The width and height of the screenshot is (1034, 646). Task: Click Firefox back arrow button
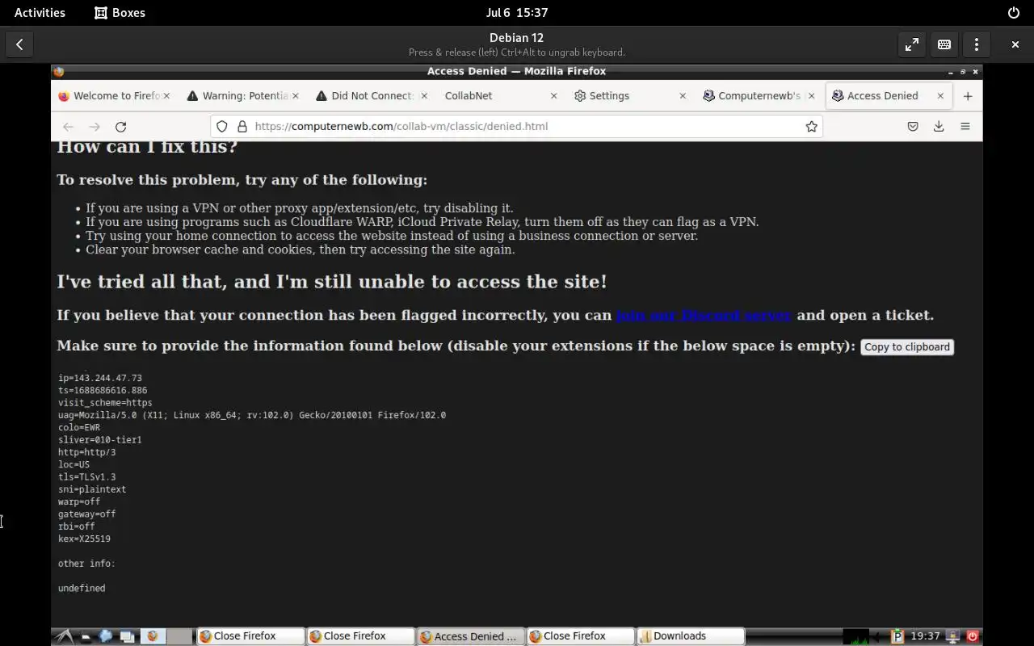(69, 127)
